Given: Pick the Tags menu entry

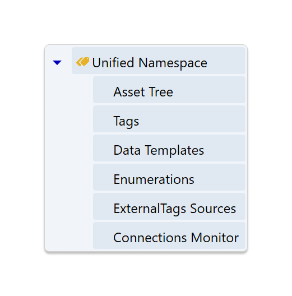Looking at the screenshot, I should pos(169,119).
